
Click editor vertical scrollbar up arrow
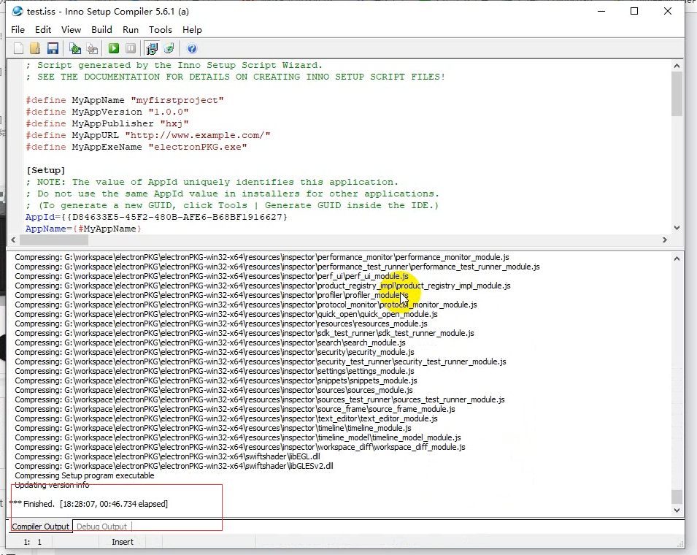tap(677, 66)
